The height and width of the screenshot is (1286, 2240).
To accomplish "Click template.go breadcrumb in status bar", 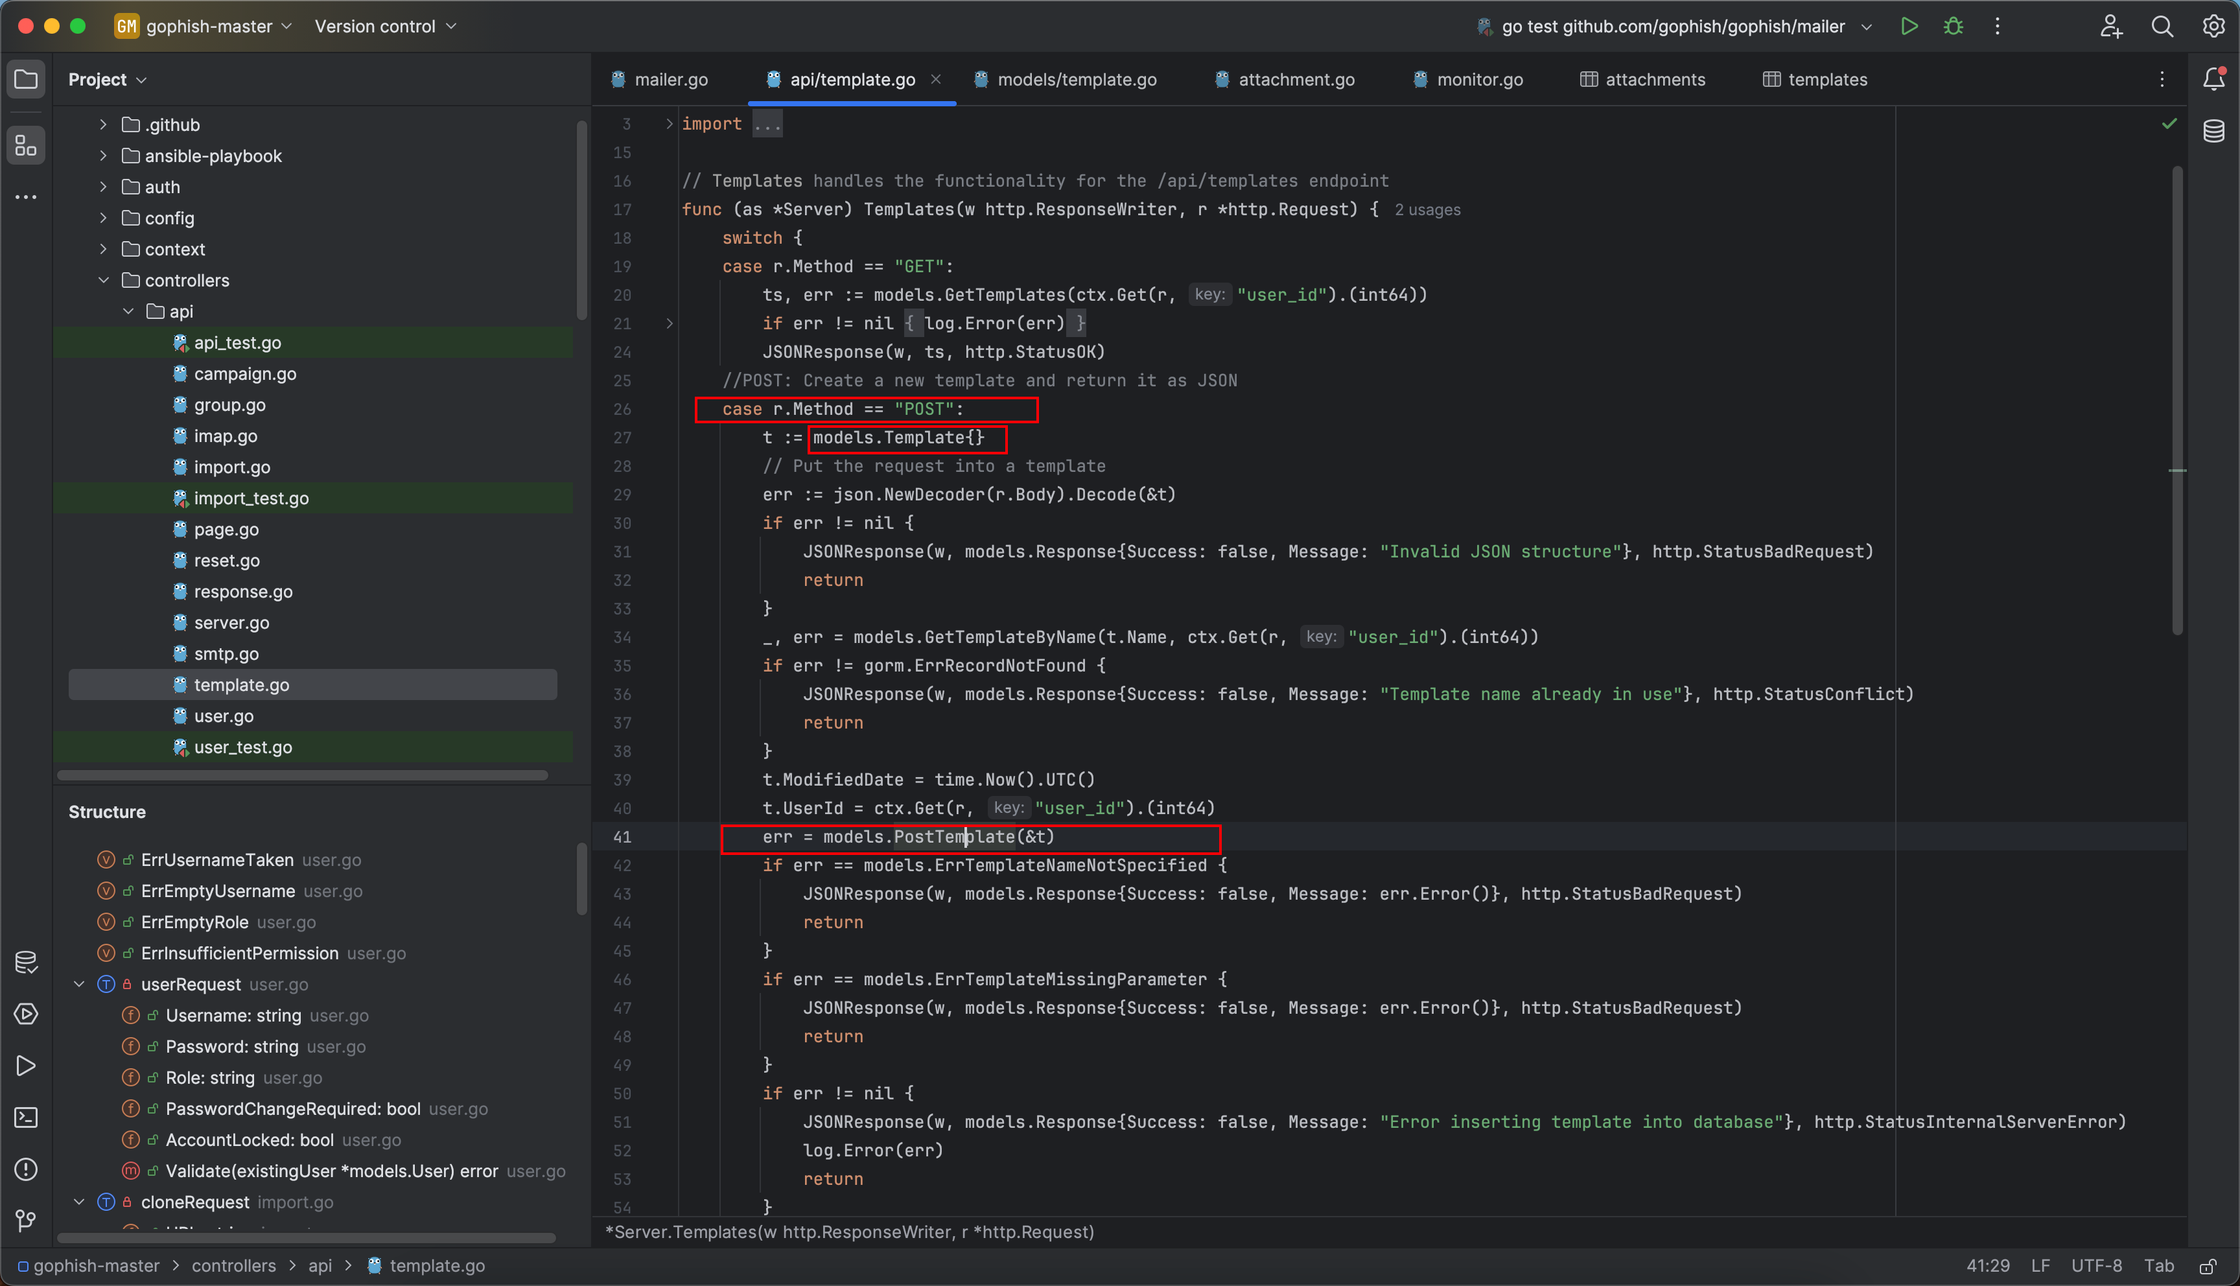I will tap(426, 1266).
